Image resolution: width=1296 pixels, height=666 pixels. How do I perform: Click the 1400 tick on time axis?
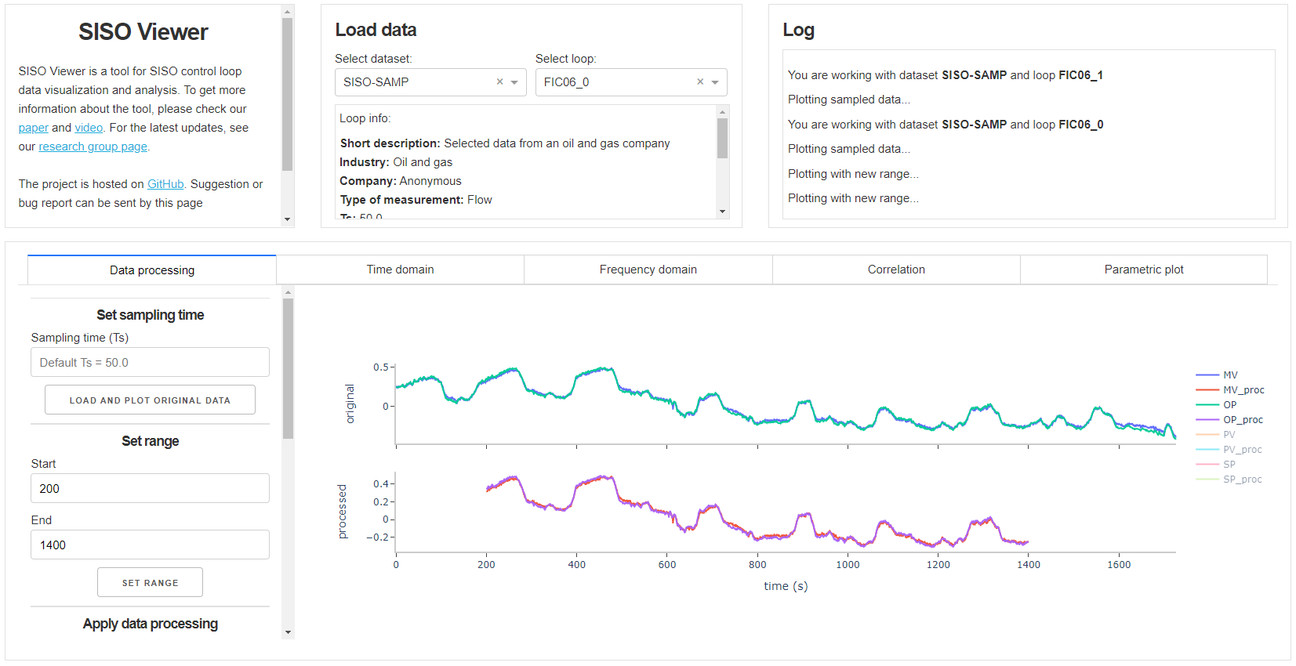(1029, 565)
